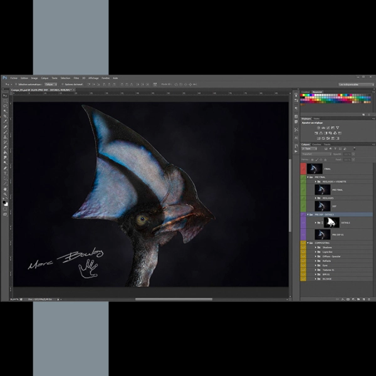376x376 pixels.
Task: Click the foreground color swatch
Action: click(4, 202)
